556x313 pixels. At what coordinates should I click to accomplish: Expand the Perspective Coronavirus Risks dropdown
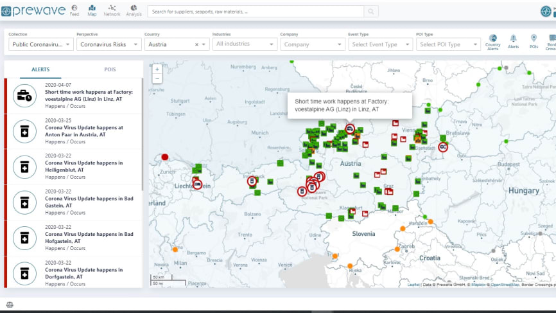(x=109, y=44)
